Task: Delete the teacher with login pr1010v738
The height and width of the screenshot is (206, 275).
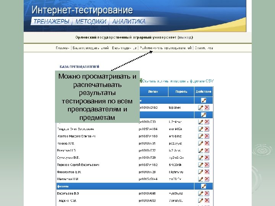Action: pyautogui.click(x=207, y=172)
